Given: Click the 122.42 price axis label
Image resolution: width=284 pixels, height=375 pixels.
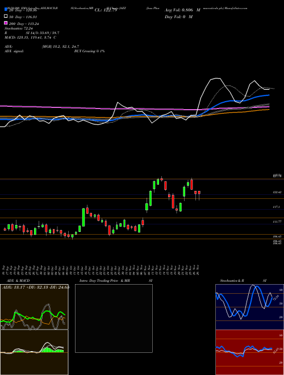Looking at the screenshot, I should point(277,192).
